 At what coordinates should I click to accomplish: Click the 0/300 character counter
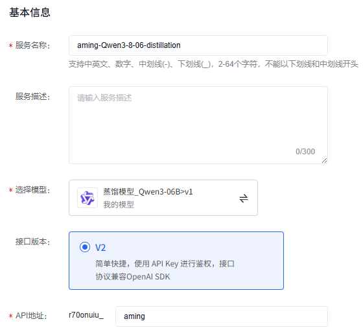(305, 152)
